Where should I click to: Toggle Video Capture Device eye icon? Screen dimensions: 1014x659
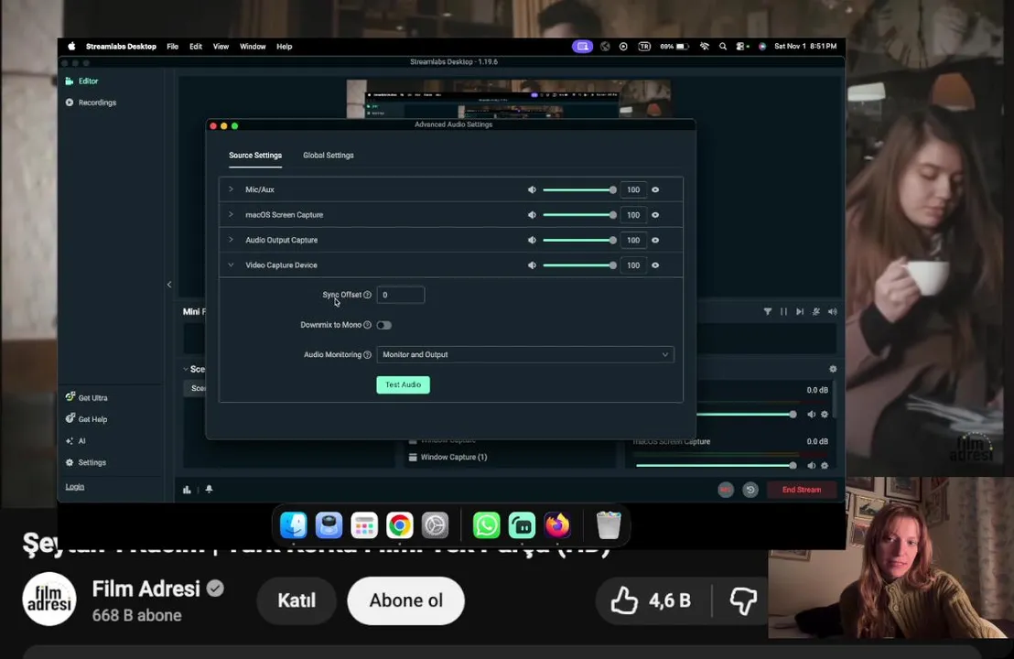[655, 265]
